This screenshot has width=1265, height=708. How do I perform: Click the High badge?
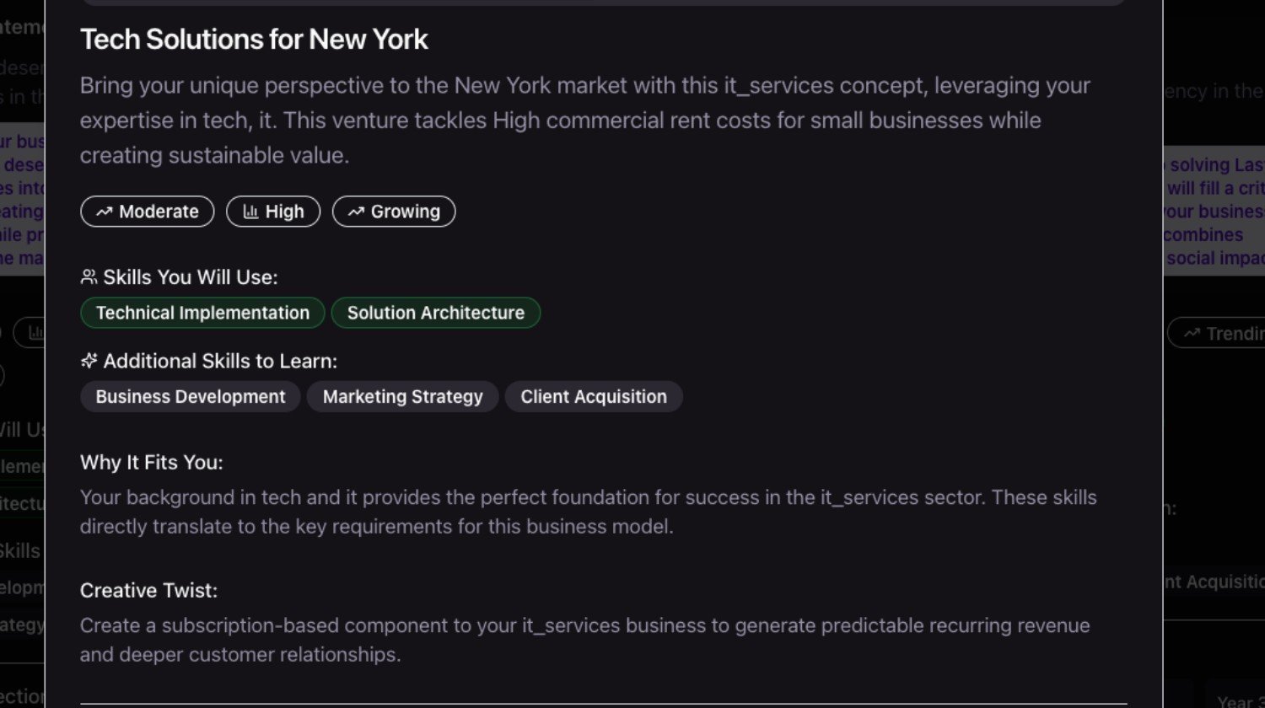[x=273, y=212]
